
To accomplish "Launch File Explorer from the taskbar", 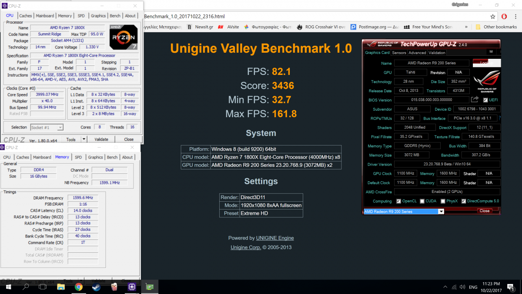I will (61, 287).
